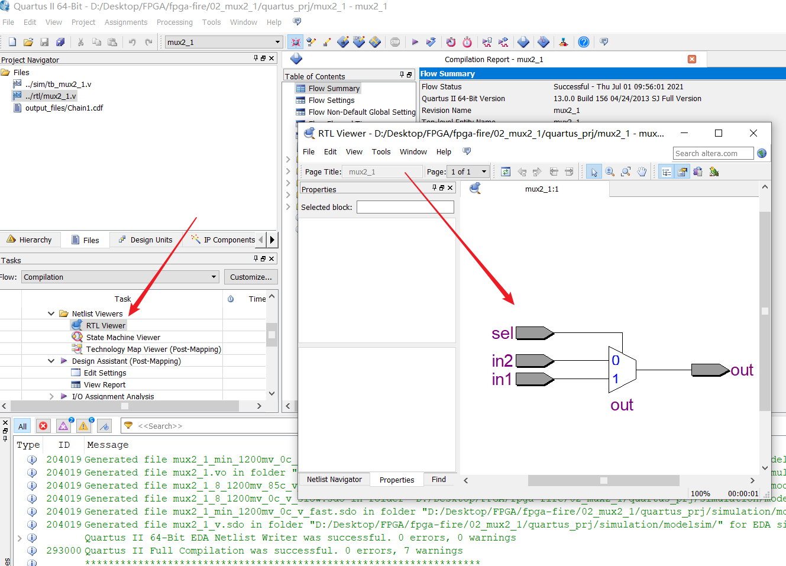
Task: Open the mux2_1 project revision dropdown
Action: point(223,42)
